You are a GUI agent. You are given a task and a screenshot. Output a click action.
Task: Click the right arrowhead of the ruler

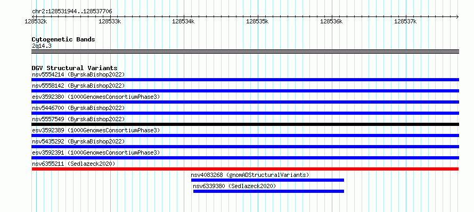[x=457, y=16]
